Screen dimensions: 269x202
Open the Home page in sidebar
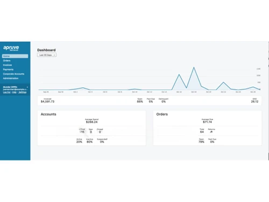(15, 56)
